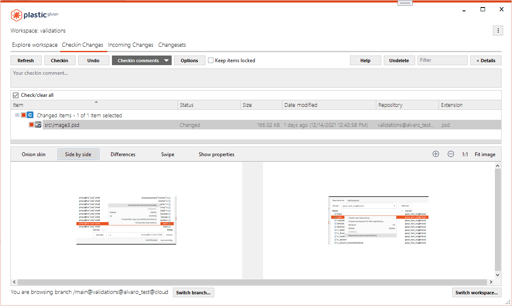Viewport: 512px width, 306px height.
Task: Zoom out using the minus icon
Action: tap(451, 154)
